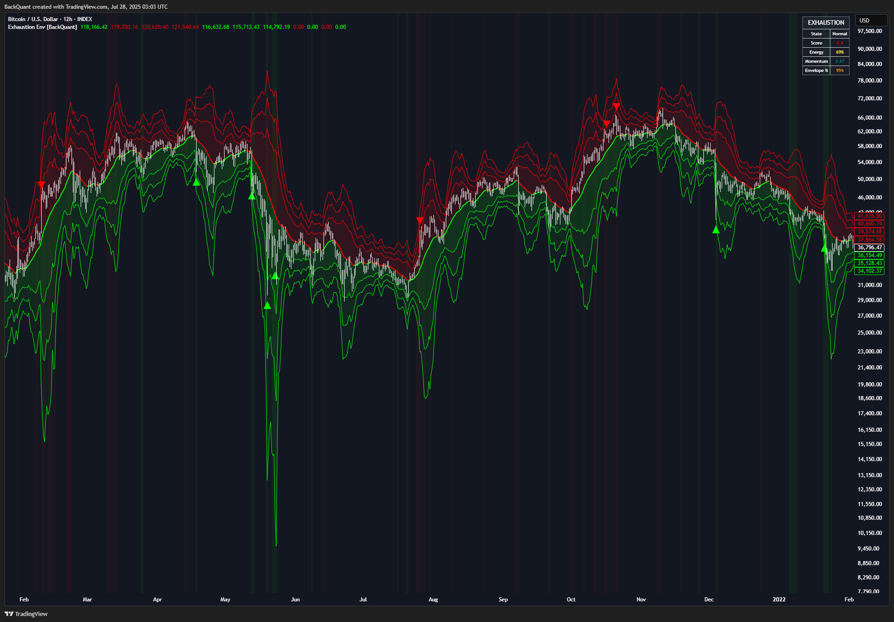The width and height of the screenshot is (894, 622).
Task: Click legend value 118,166.42
Action: tap(94, 27)
